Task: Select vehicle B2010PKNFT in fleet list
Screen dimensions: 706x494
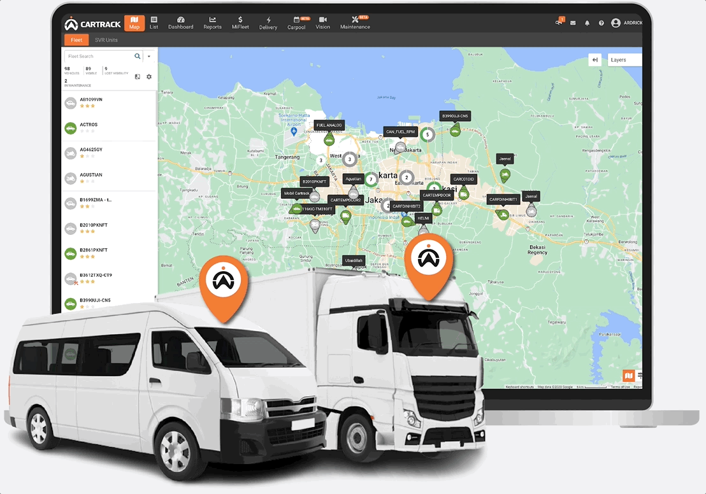Action: point(108,229)
